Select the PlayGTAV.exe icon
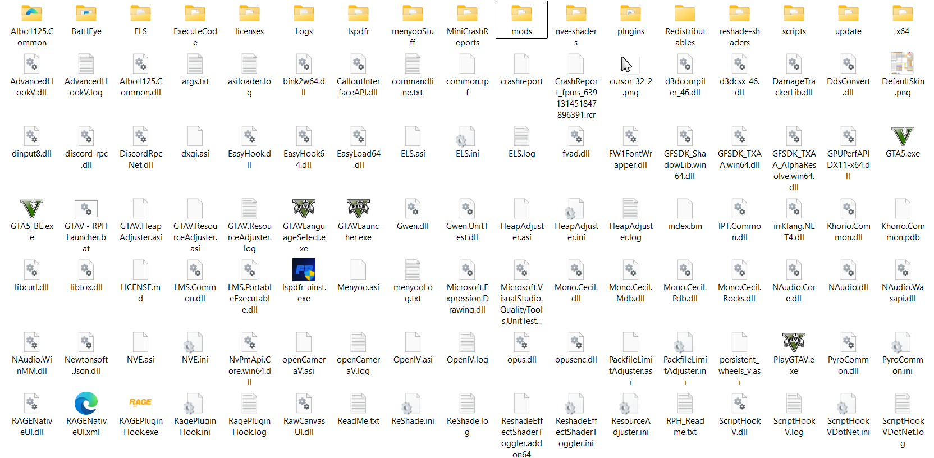This screenshot has width=934, height=458. (794, 342)
